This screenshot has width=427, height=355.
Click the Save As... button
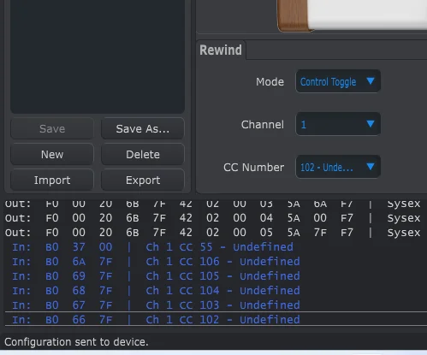[143, 128]
